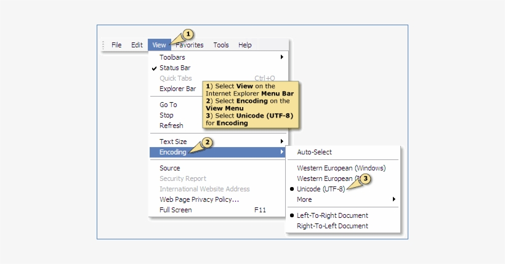Expand the Toolbars submenu
This screenshot has width=505, height=264.
(x=218, y=57)
